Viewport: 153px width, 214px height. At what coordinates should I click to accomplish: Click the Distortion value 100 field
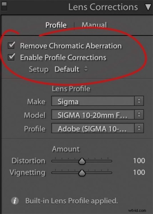point(139,160)
